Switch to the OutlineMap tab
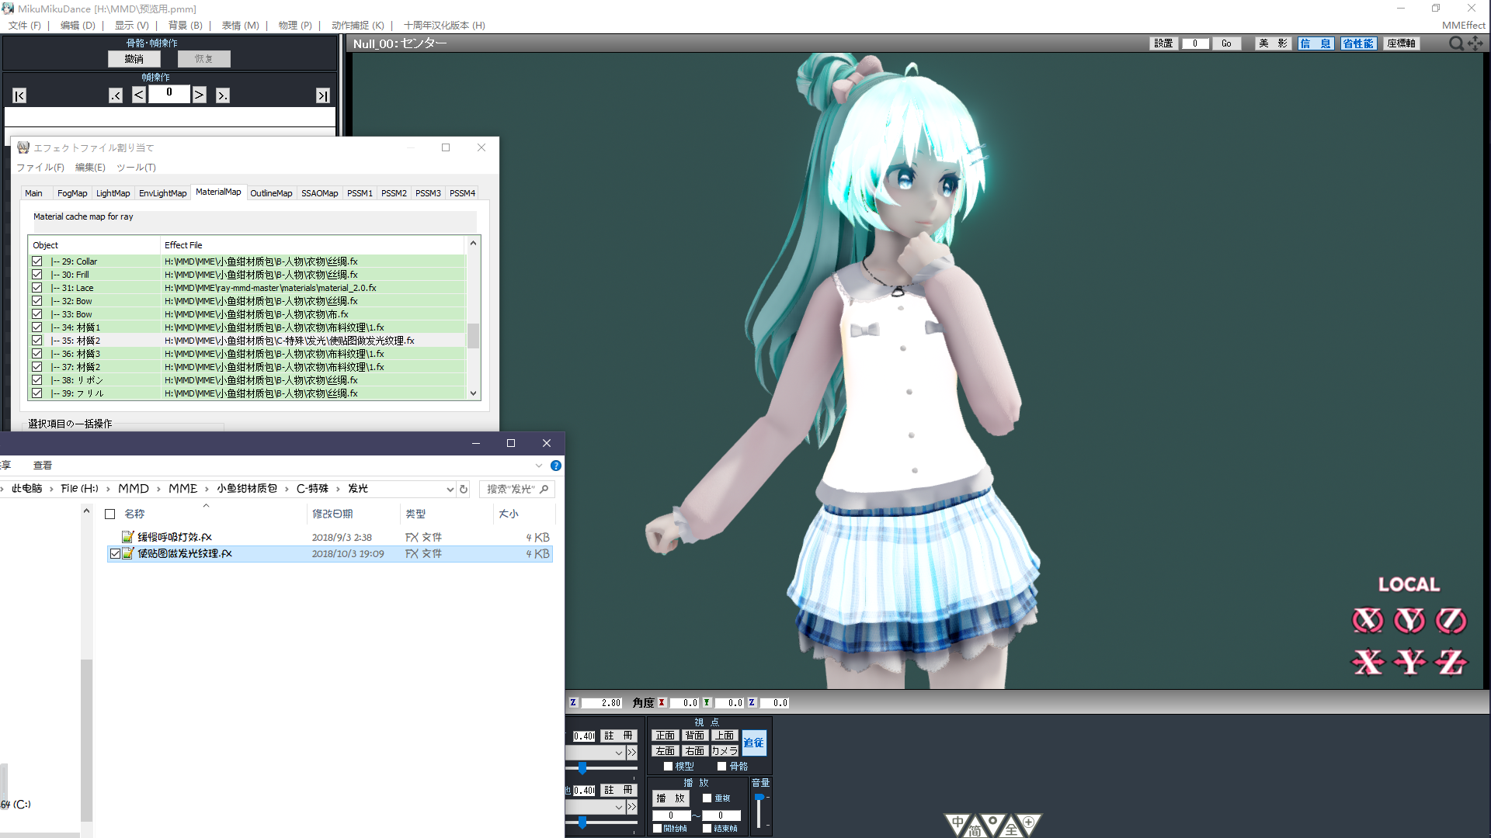The width and height of the screenshot is (1491, 838). [271, 193]
